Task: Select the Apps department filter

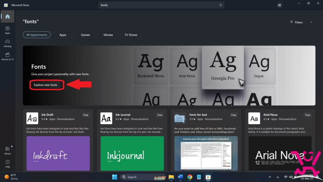Action: tap(63, 35)
